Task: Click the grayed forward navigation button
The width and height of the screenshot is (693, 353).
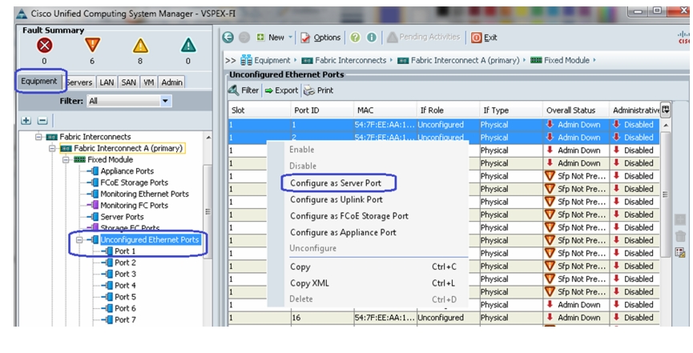Action: pos(244,38)
